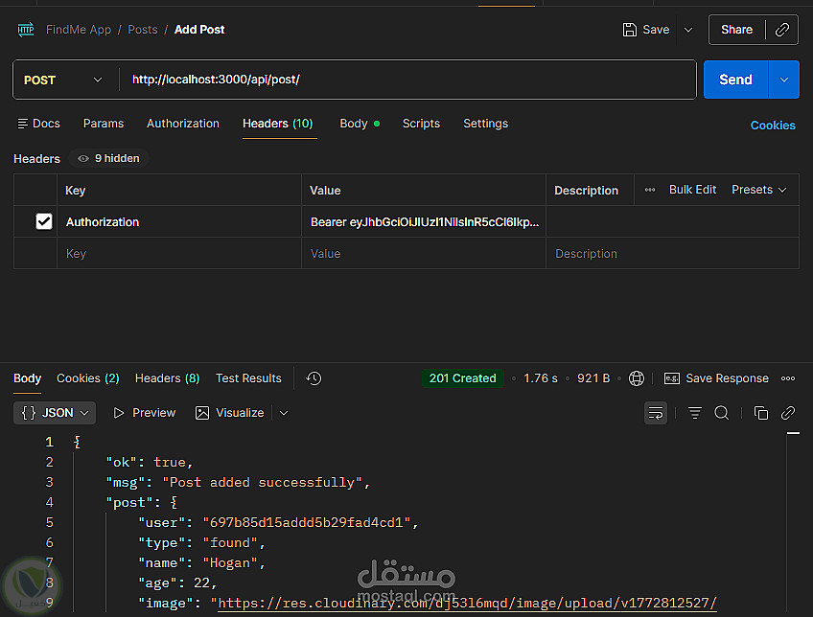Expand the arrow next to the Send button
This screenshot has height=617, width=813.
[x=784, y=80]
